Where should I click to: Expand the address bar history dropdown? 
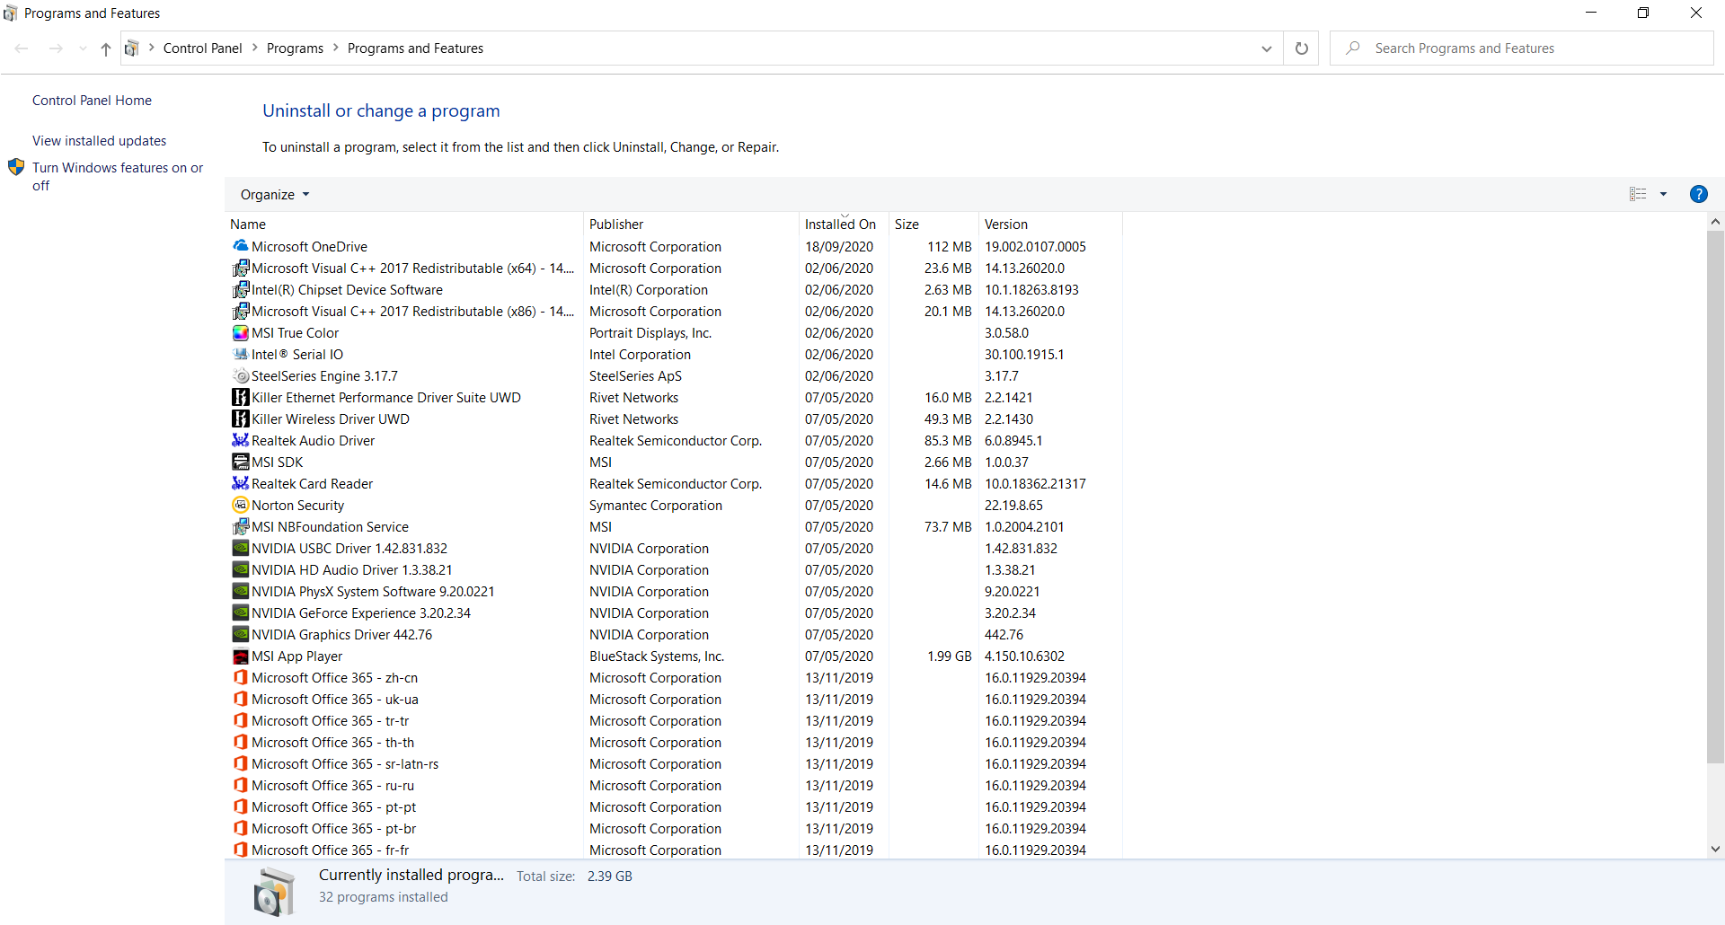pyautogui.click(x=1266, y=48)
